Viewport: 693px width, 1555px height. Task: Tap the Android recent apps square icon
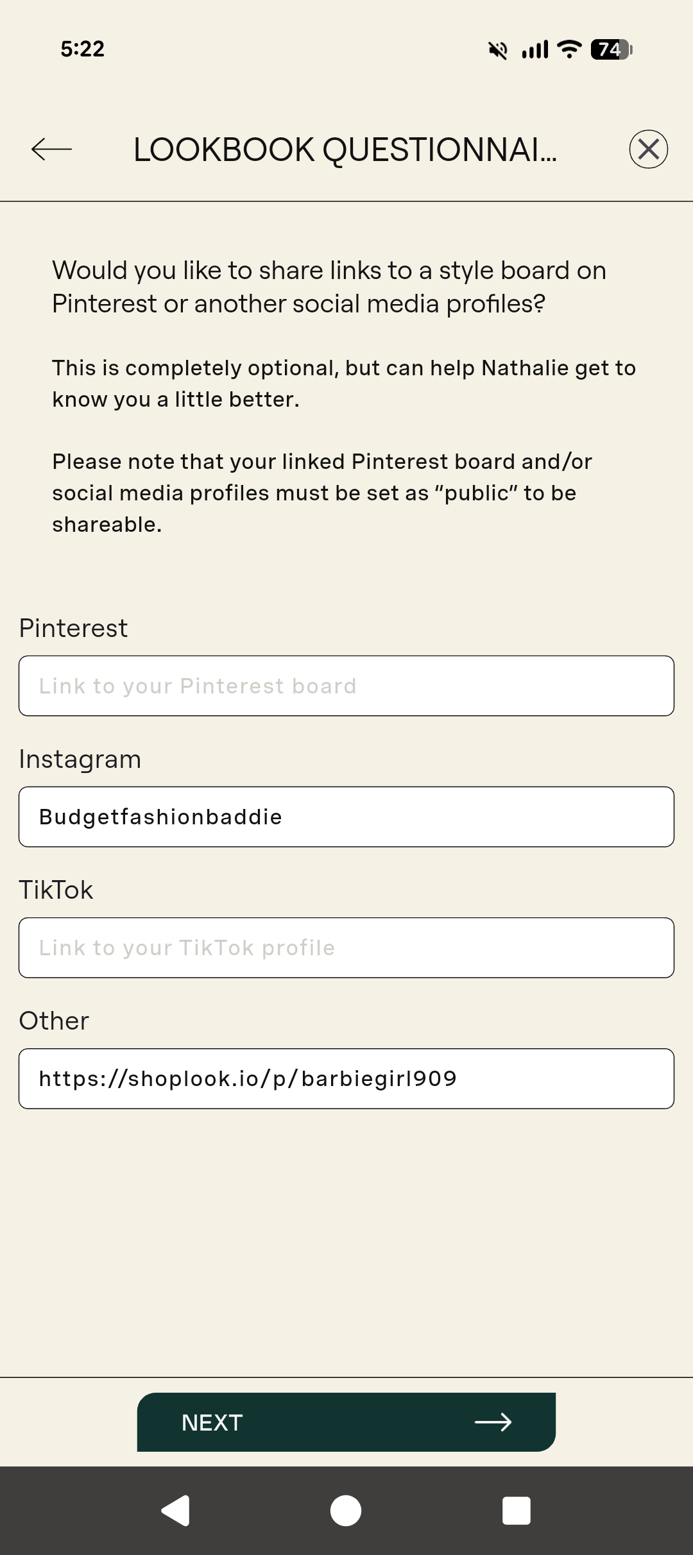[517, 1510]
